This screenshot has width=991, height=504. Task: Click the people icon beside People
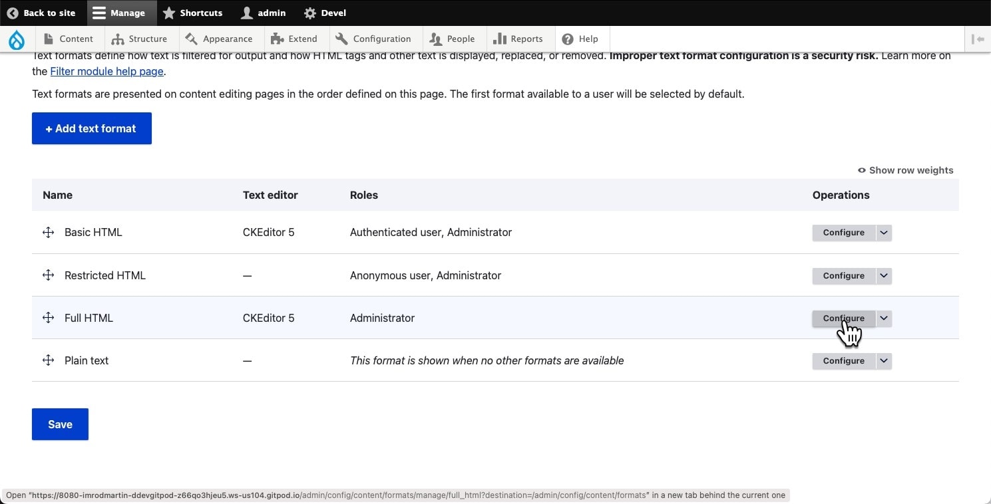(x=436, y=39)
